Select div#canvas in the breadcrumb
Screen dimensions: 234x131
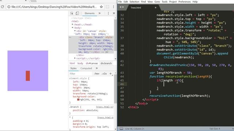[x=92, y=63]
